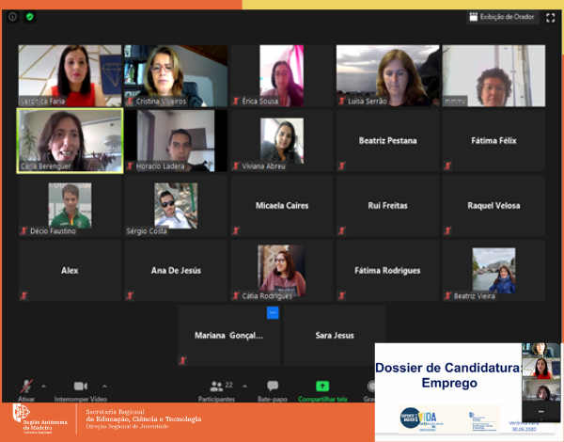Click Rui Freitas participant tile
Screen dimensions: 564x442
[387, 205]
